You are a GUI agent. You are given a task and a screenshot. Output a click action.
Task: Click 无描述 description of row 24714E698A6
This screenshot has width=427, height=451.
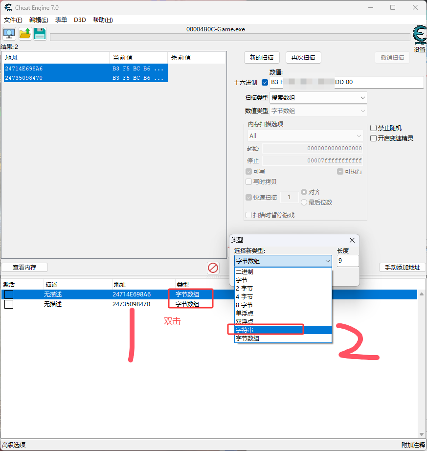click(x=53, y=294)
